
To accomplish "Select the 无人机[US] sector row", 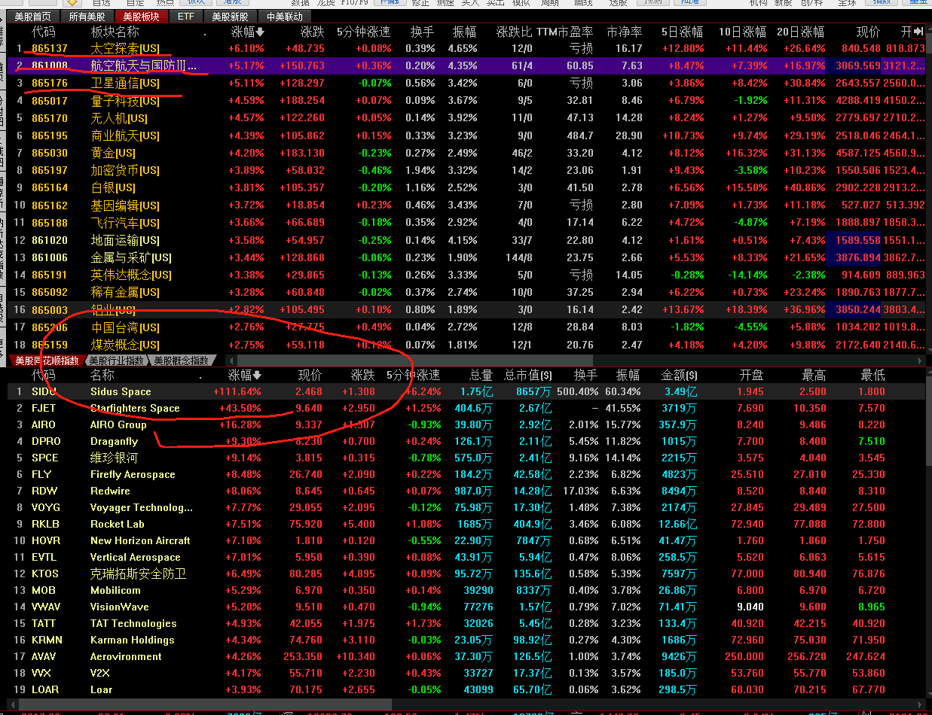I will 466,118.
